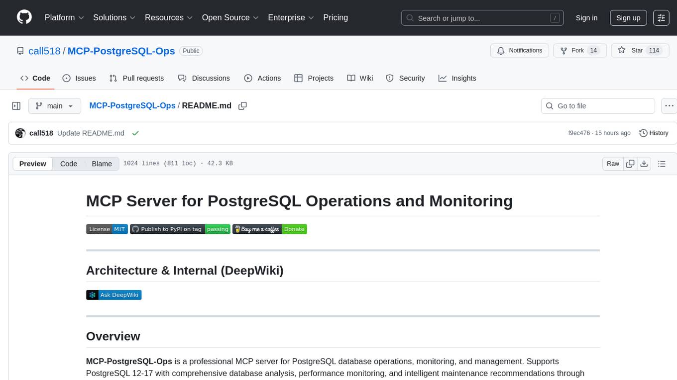Switch to the Actions tab

coord(262,78)
